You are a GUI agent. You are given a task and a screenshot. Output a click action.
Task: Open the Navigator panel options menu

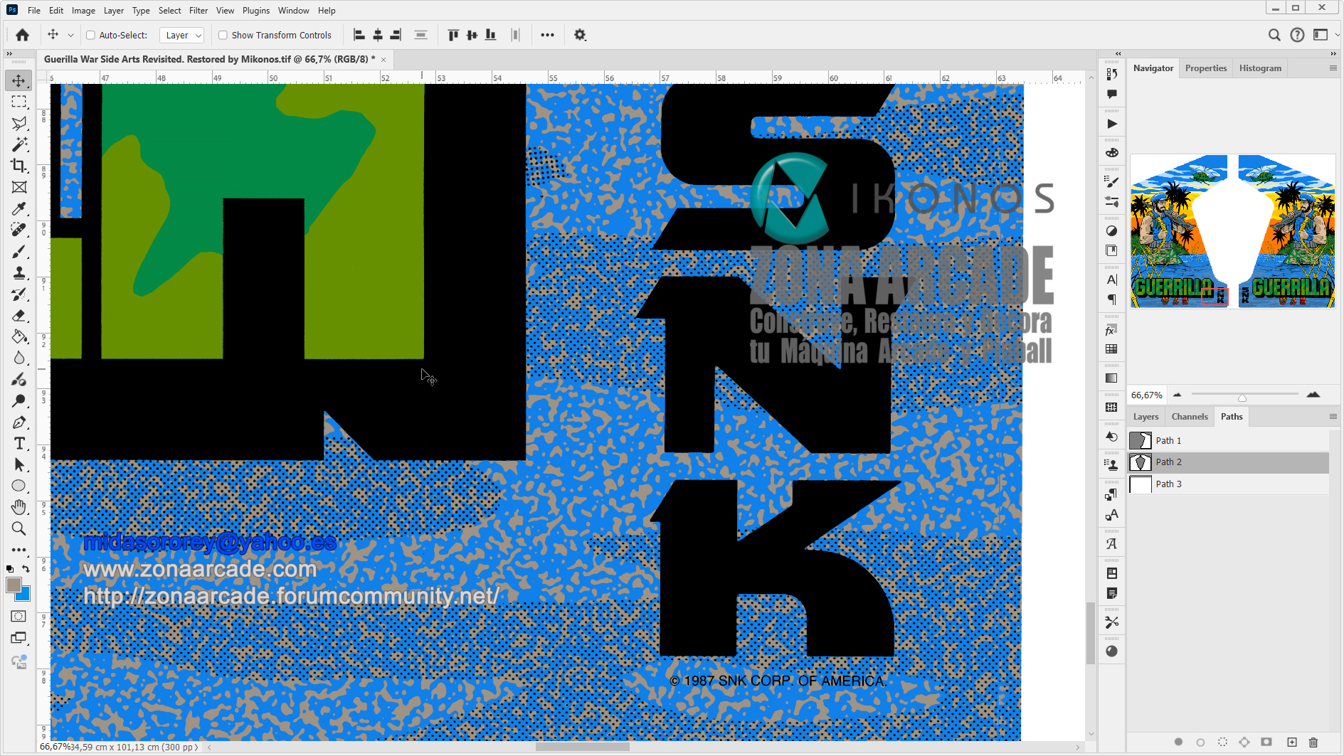click(1333, 68)
